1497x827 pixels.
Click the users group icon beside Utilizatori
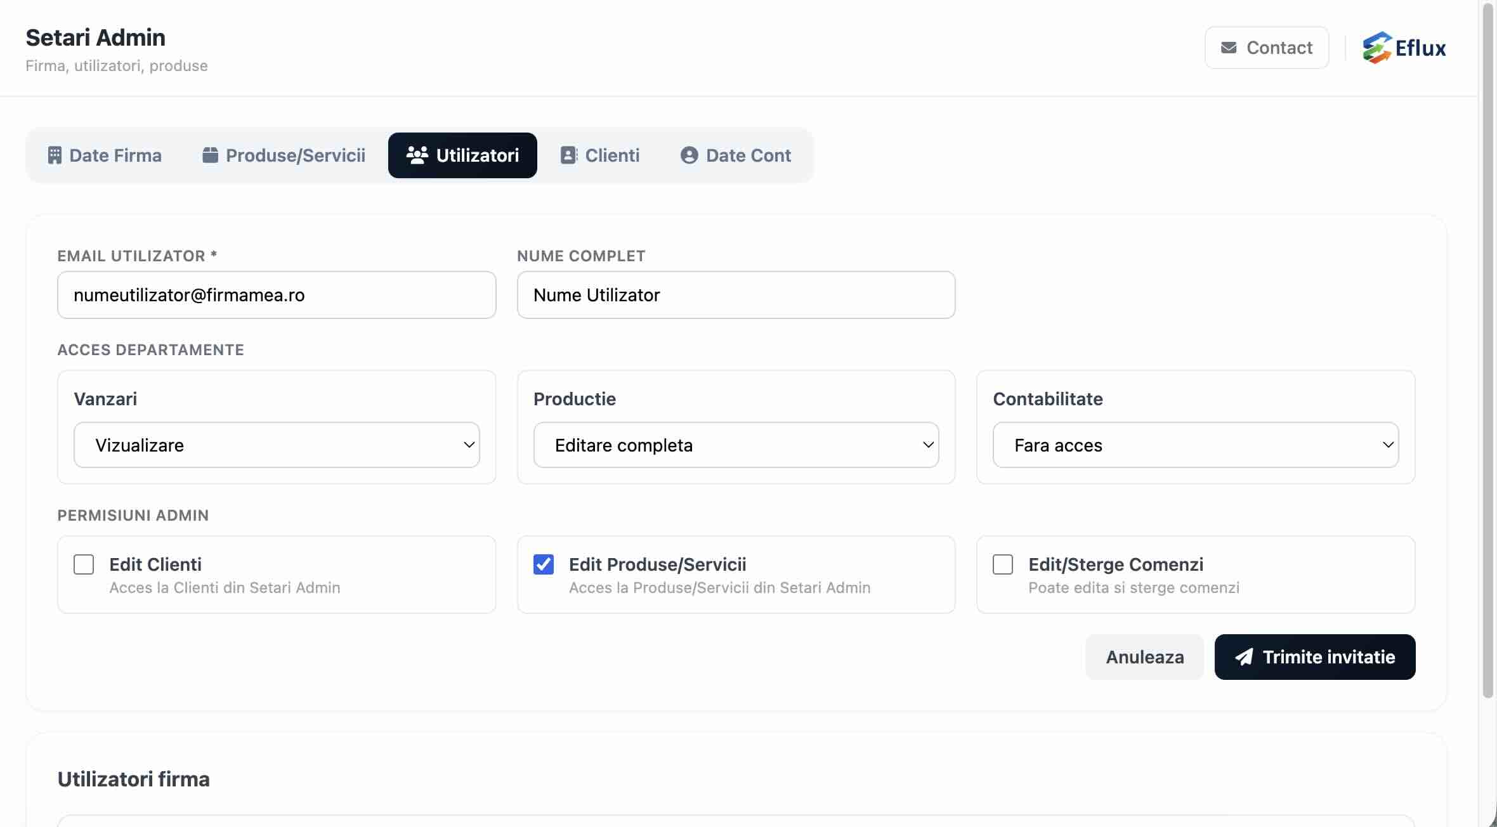[417, 155]
